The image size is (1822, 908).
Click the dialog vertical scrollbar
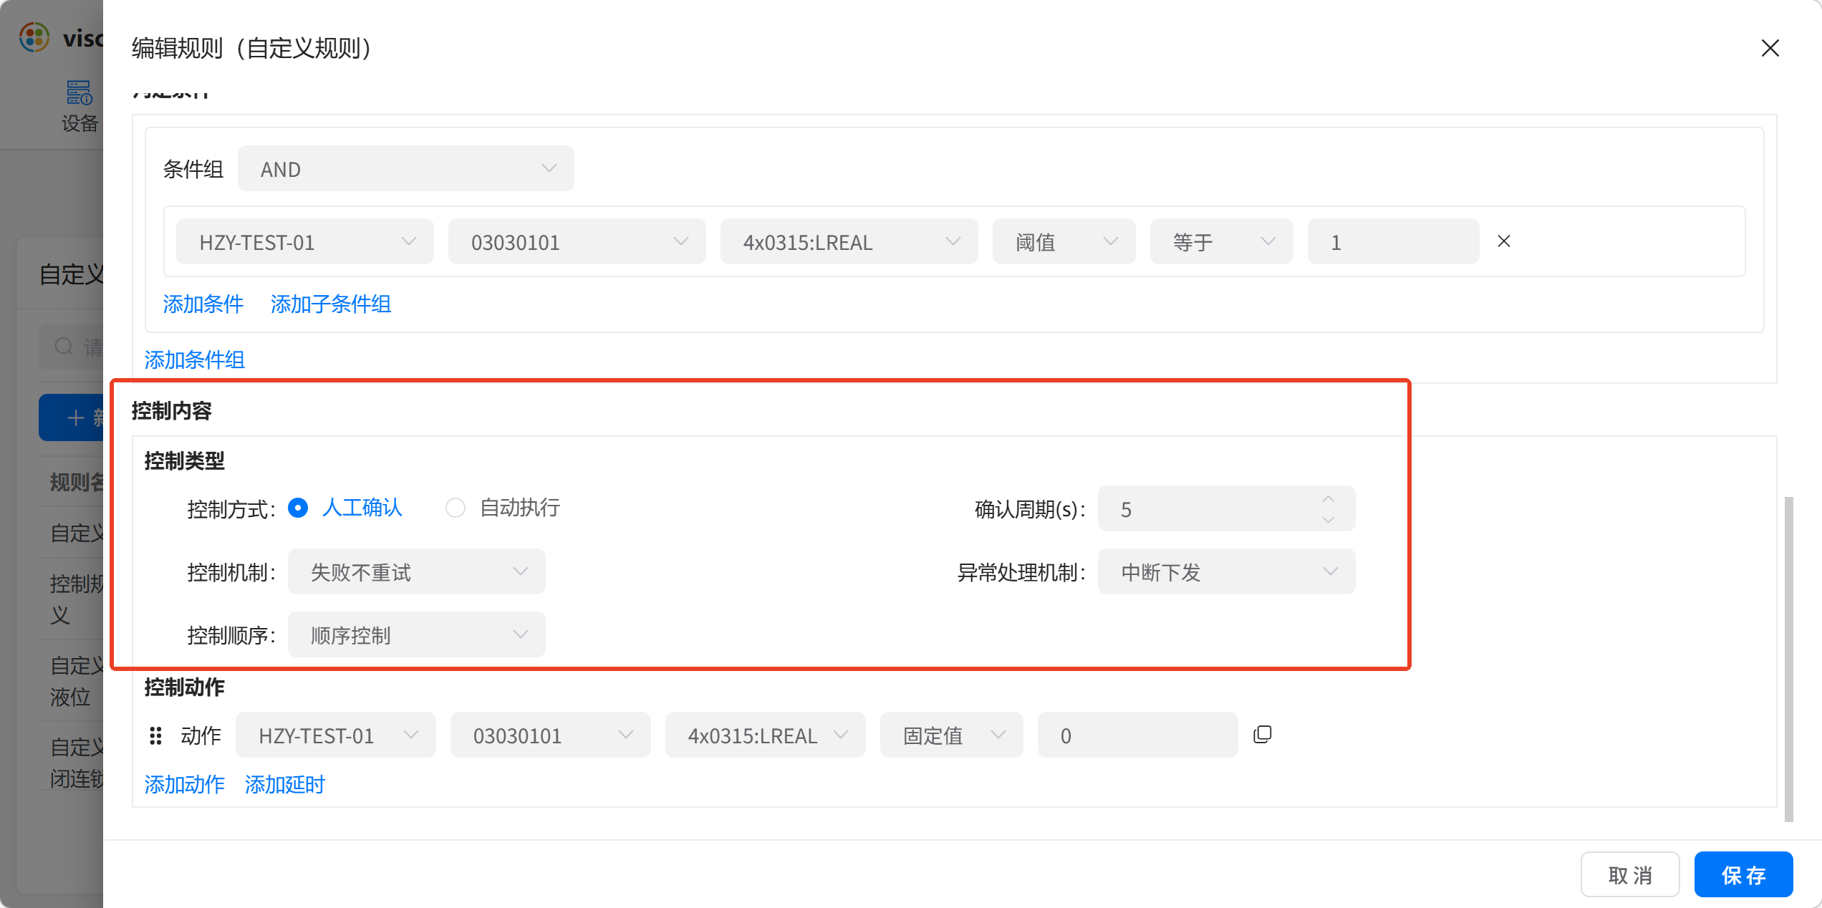coord(1788,659)
